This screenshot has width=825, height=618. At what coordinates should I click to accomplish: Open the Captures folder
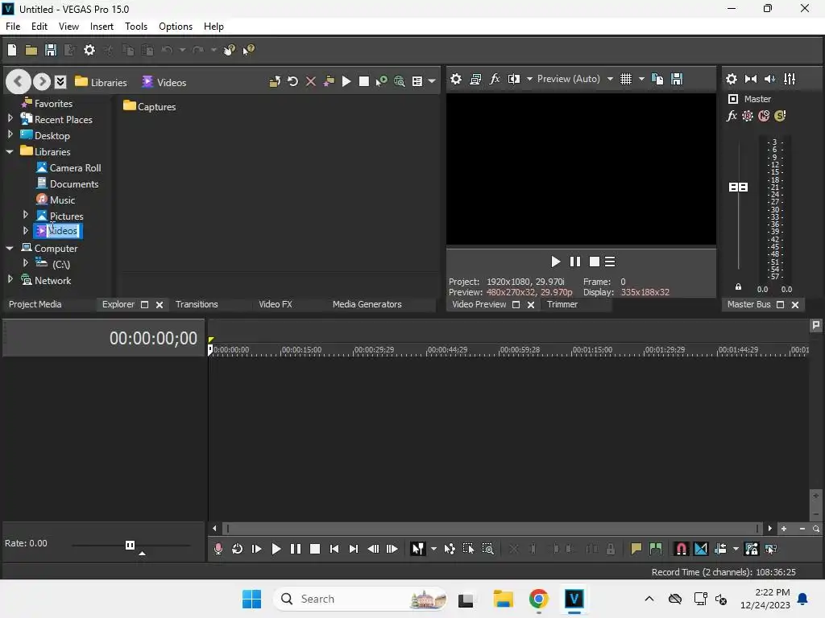click(149, 106)
